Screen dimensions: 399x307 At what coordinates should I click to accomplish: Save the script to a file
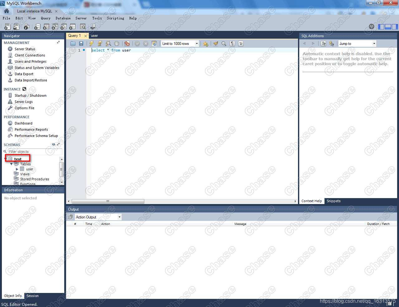pyautogui.click(x=81, y=44)
